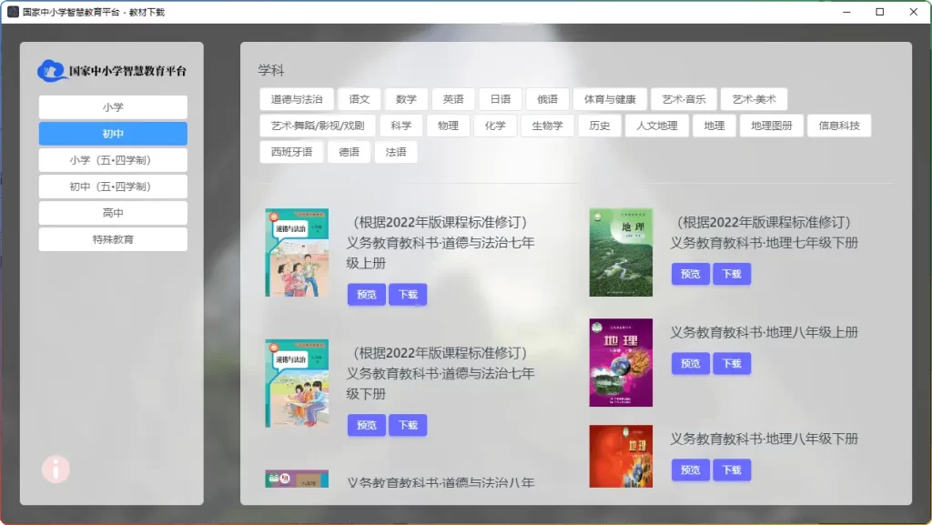932x525 pixels.
Task: Download 地理八年级上册 textbook
Action: point(732,363)
